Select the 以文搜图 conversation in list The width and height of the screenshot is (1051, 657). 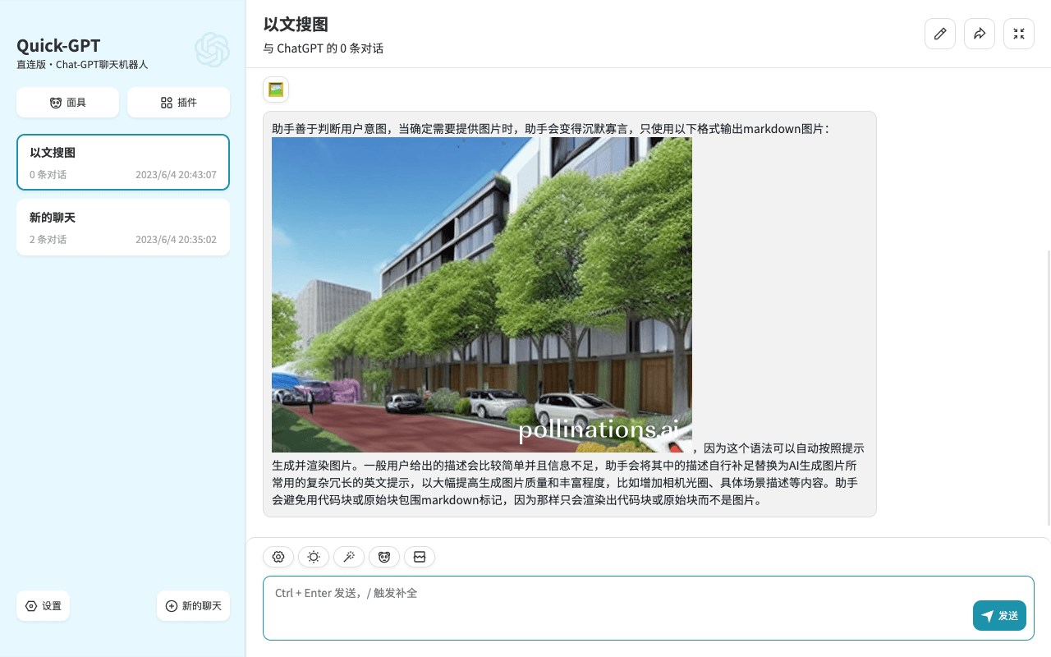(123, 163)
